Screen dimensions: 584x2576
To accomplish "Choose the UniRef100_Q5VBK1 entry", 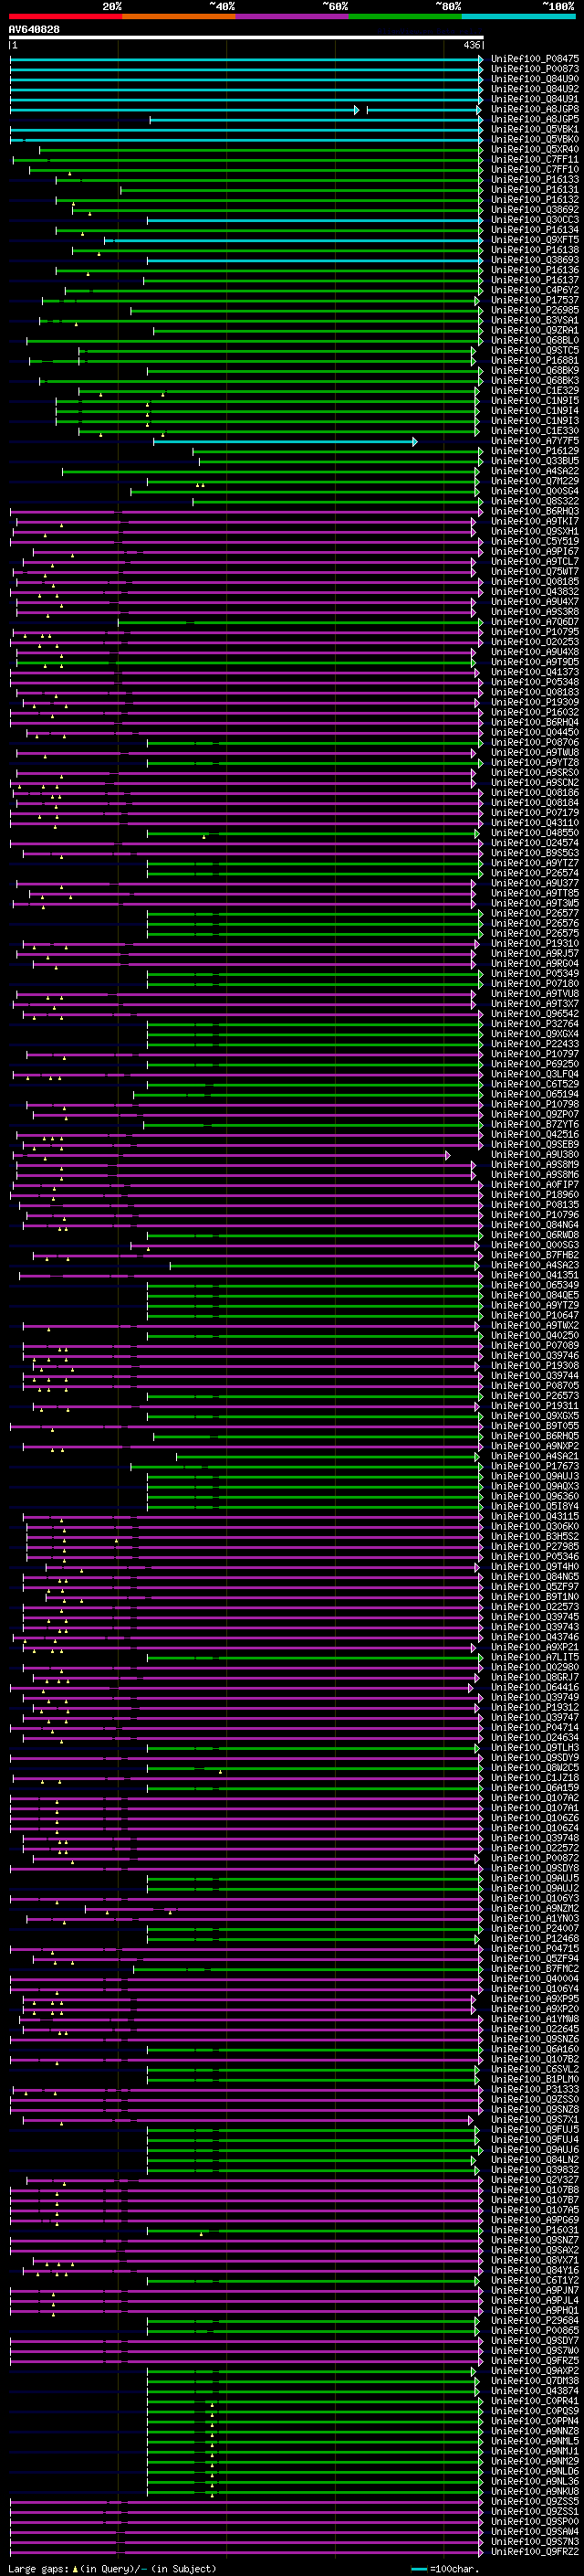I will point(535,129).
